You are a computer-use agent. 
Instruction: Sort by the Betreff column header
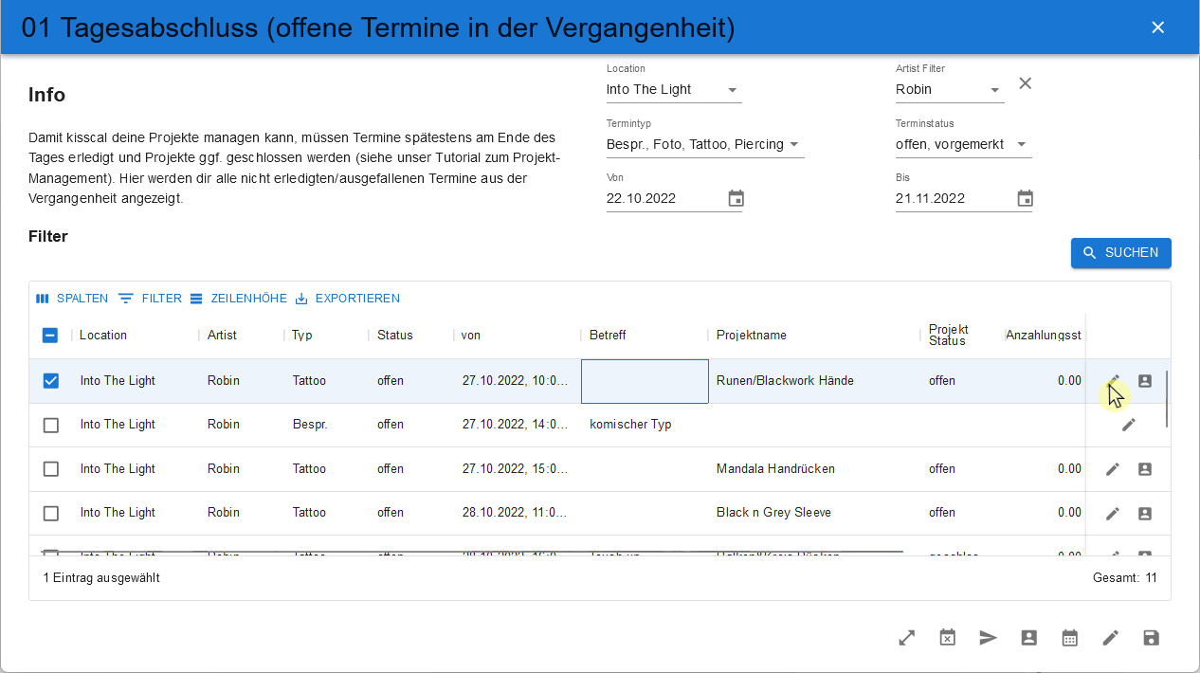(x=608, y=335)
